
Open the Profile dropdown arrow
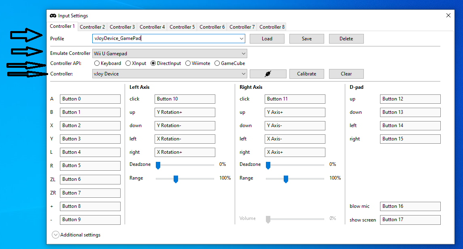click(x=242, y=39)
